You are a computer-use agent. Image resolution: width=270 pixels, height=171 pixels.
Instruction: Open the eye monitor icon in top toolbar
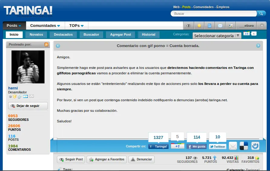pyautogui.click(x=189, y=26)
